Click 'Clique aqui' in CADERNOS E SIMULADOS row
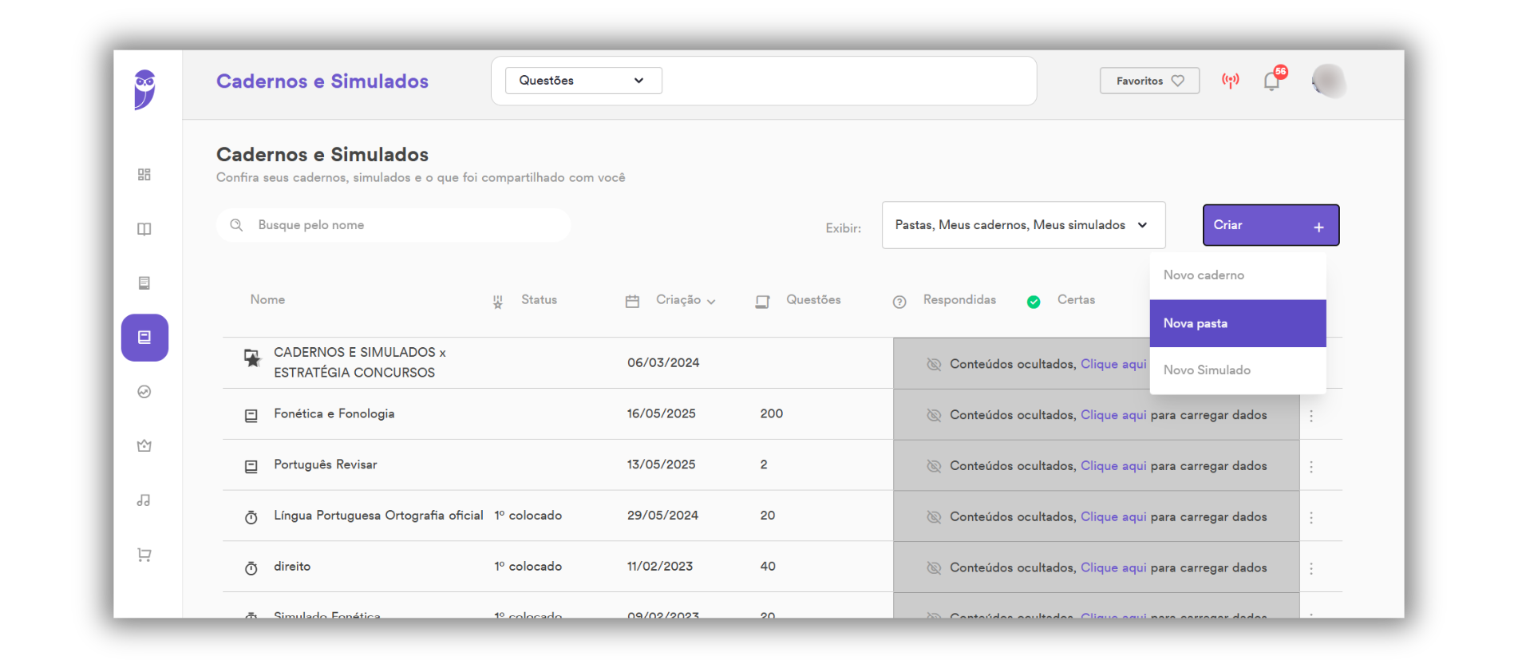This screenshot has width=1518, height=668. coord(1113,364)
